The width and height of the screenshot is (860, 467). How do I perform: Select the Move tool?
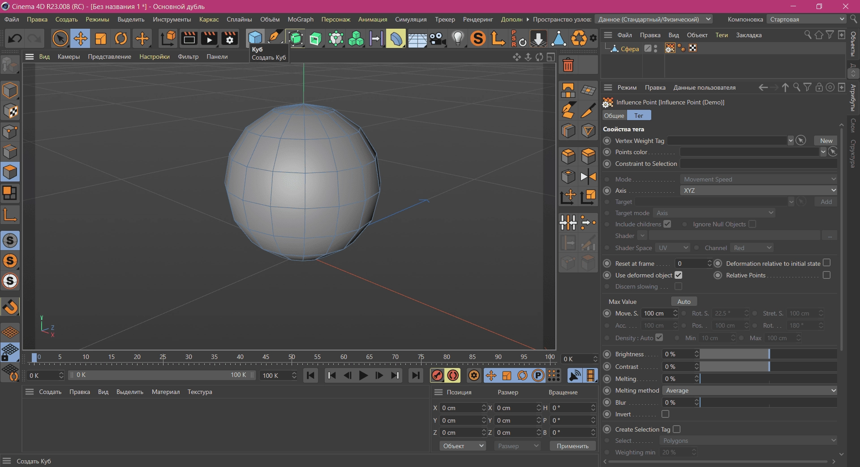pos(80,39)
